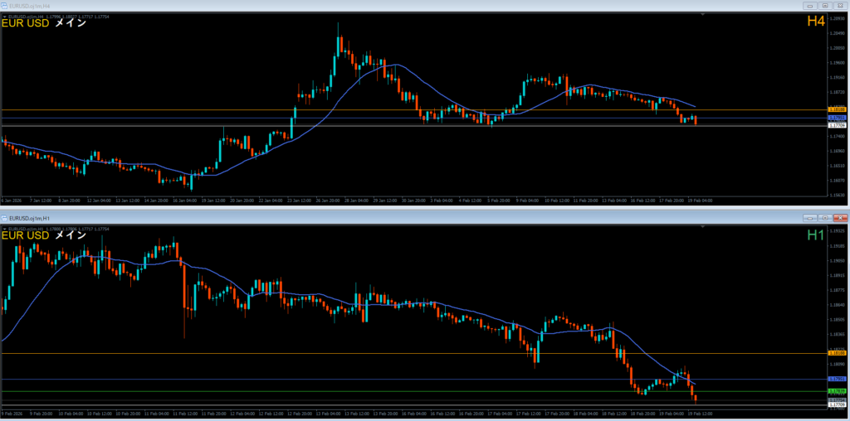Viewport: 850px width, 421px height.
Task: Click the orange 1.18188 price label in H4 chart
Action: pyautogui.click(x=838, y=110)
